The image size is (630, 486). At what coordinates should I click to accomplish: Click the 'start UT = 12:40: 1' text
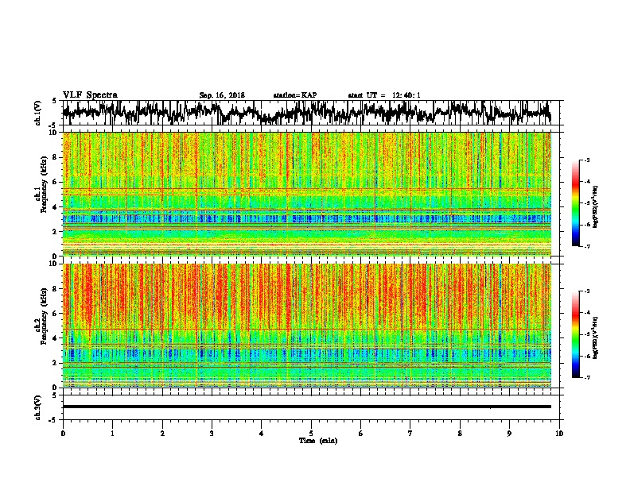pyautogui.click(x=384, y=95)
